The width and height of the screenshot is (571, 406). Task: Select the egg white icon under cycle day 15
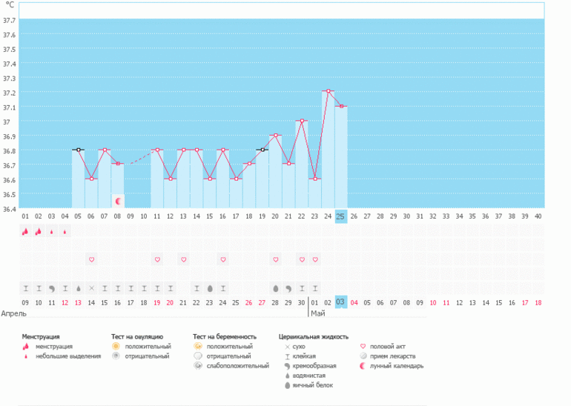(x=210, y=289)
